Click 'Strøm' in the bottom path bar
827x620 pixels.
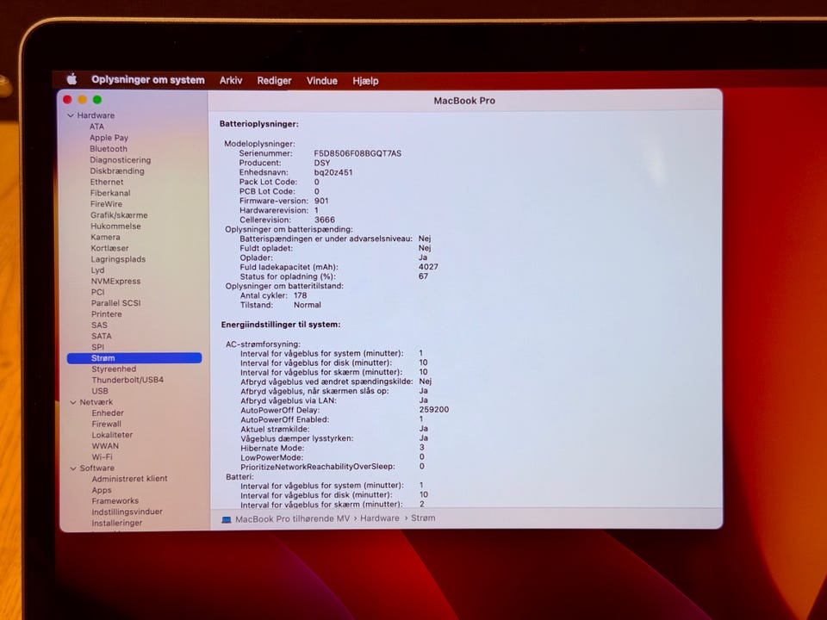click(x=423, y=518)
